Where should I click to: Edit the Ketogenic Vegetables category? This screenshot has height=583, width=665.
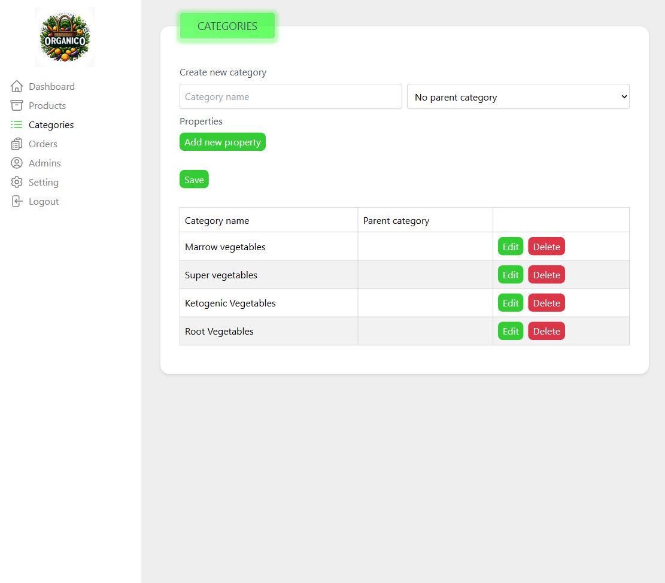pyautogui.click(x=510, y=303)
